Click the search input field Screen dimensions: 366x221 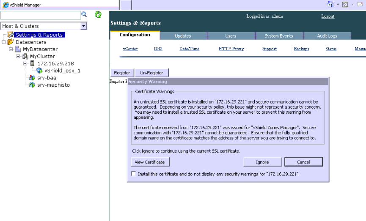pyautogui.click(x=40, y=15)
